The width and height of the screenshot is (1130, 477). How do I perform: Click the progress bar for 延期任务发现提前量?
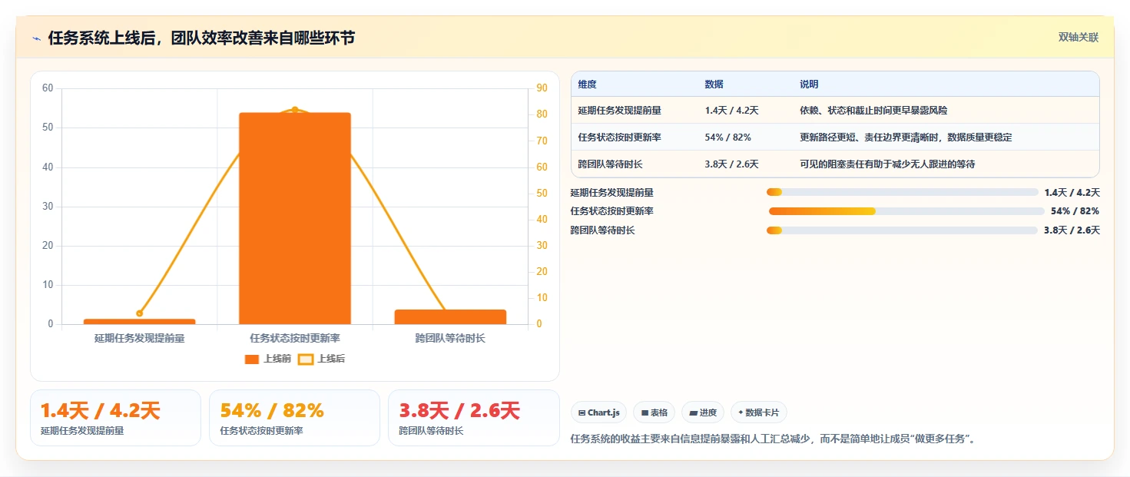902,192
